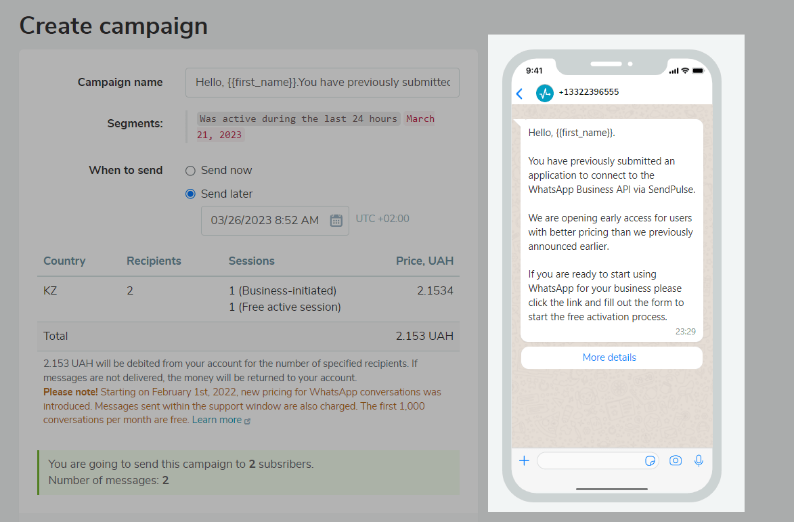794x522 pixels.
Task: Click the sticker icon in the message field
Action: point(650,461)
